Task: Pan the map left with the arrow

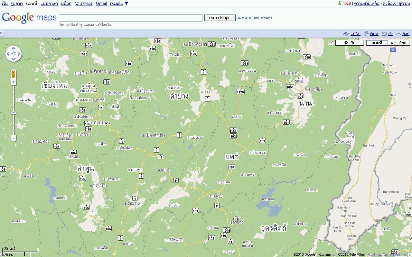Action: (8, 54)
